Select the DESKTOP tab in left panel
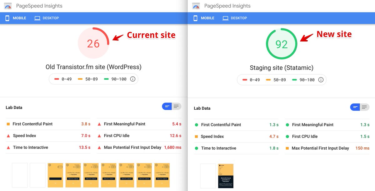 (x=47, y=18)
